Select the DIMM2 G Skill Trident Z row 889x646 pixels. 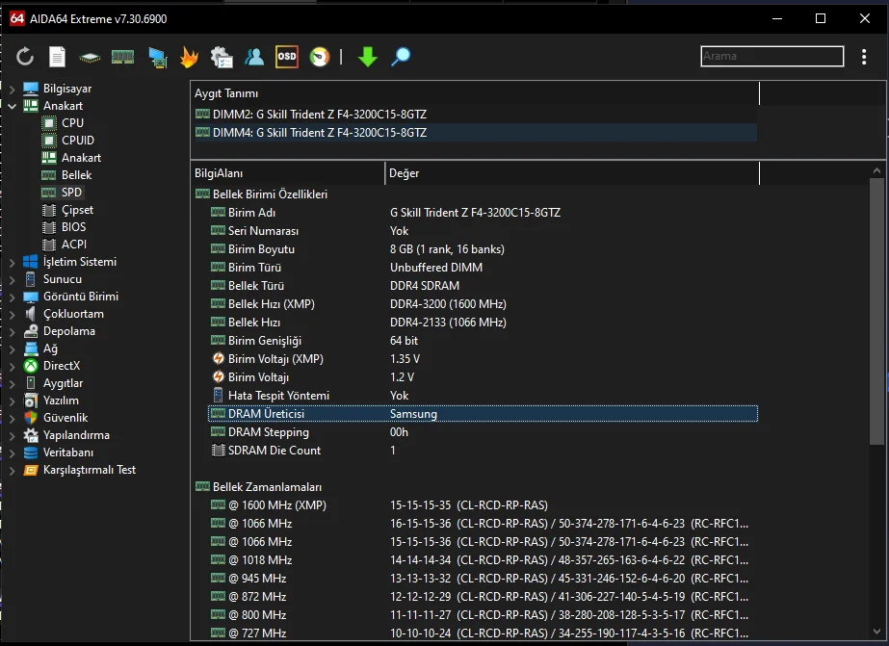475,115
